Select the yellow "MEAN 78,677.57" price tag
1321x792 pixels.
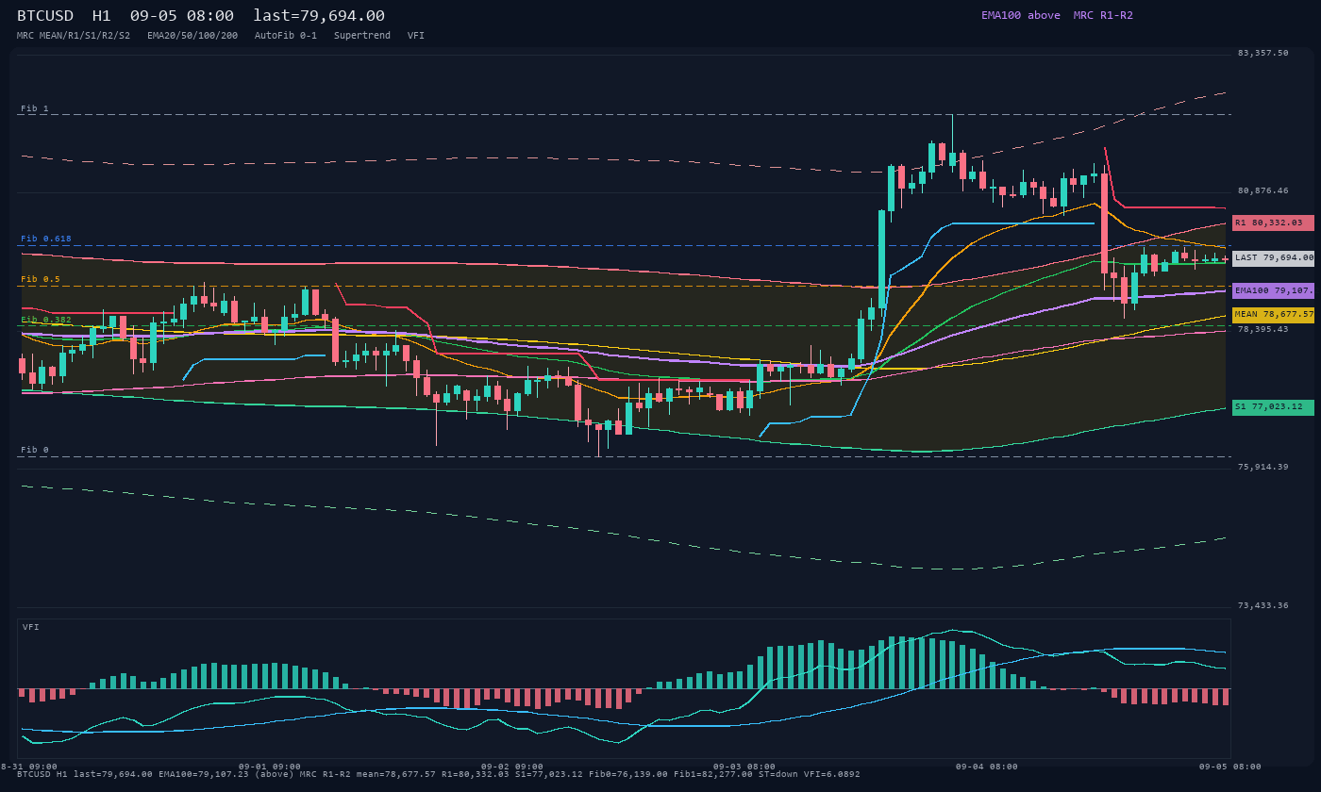pyautogui.click(x=1273, y=315)
